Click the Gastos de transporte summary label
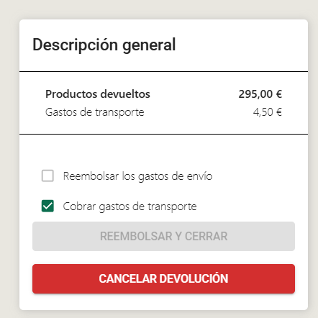 tap(95, 112)
